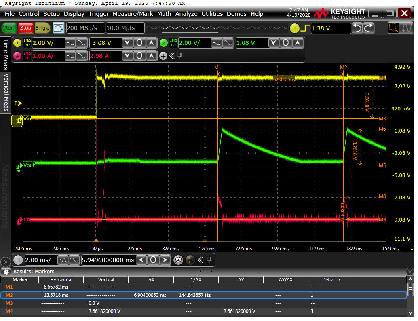Click the Vin channel 1 ground marker
This screenshot has width=418, height=321.
(x=17, y=121)
